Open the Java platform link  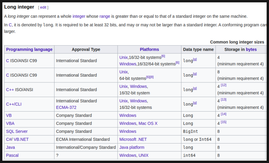click(x=132, y=147)
